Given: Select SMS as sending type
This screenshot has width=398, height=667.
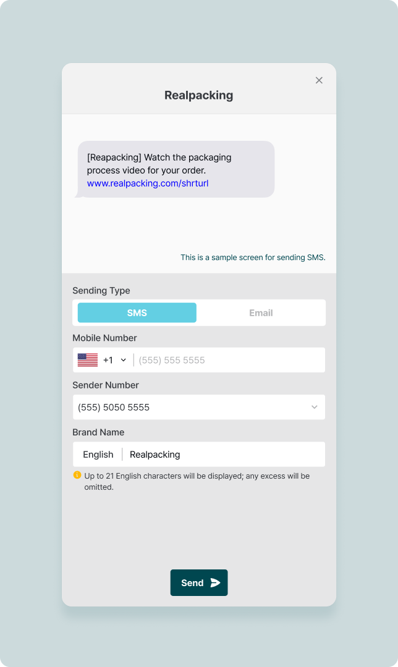Looking at the screenshot, I should point(137,313).
